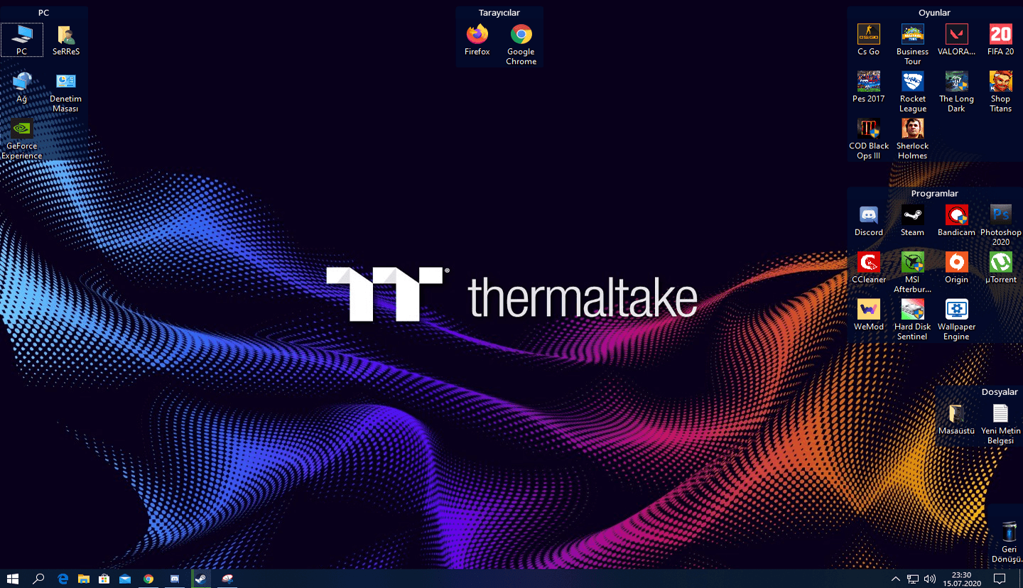Open Microsoft Edge from the taskbar
Viewport: 1023px width, 588px height.
click(62, 579)
